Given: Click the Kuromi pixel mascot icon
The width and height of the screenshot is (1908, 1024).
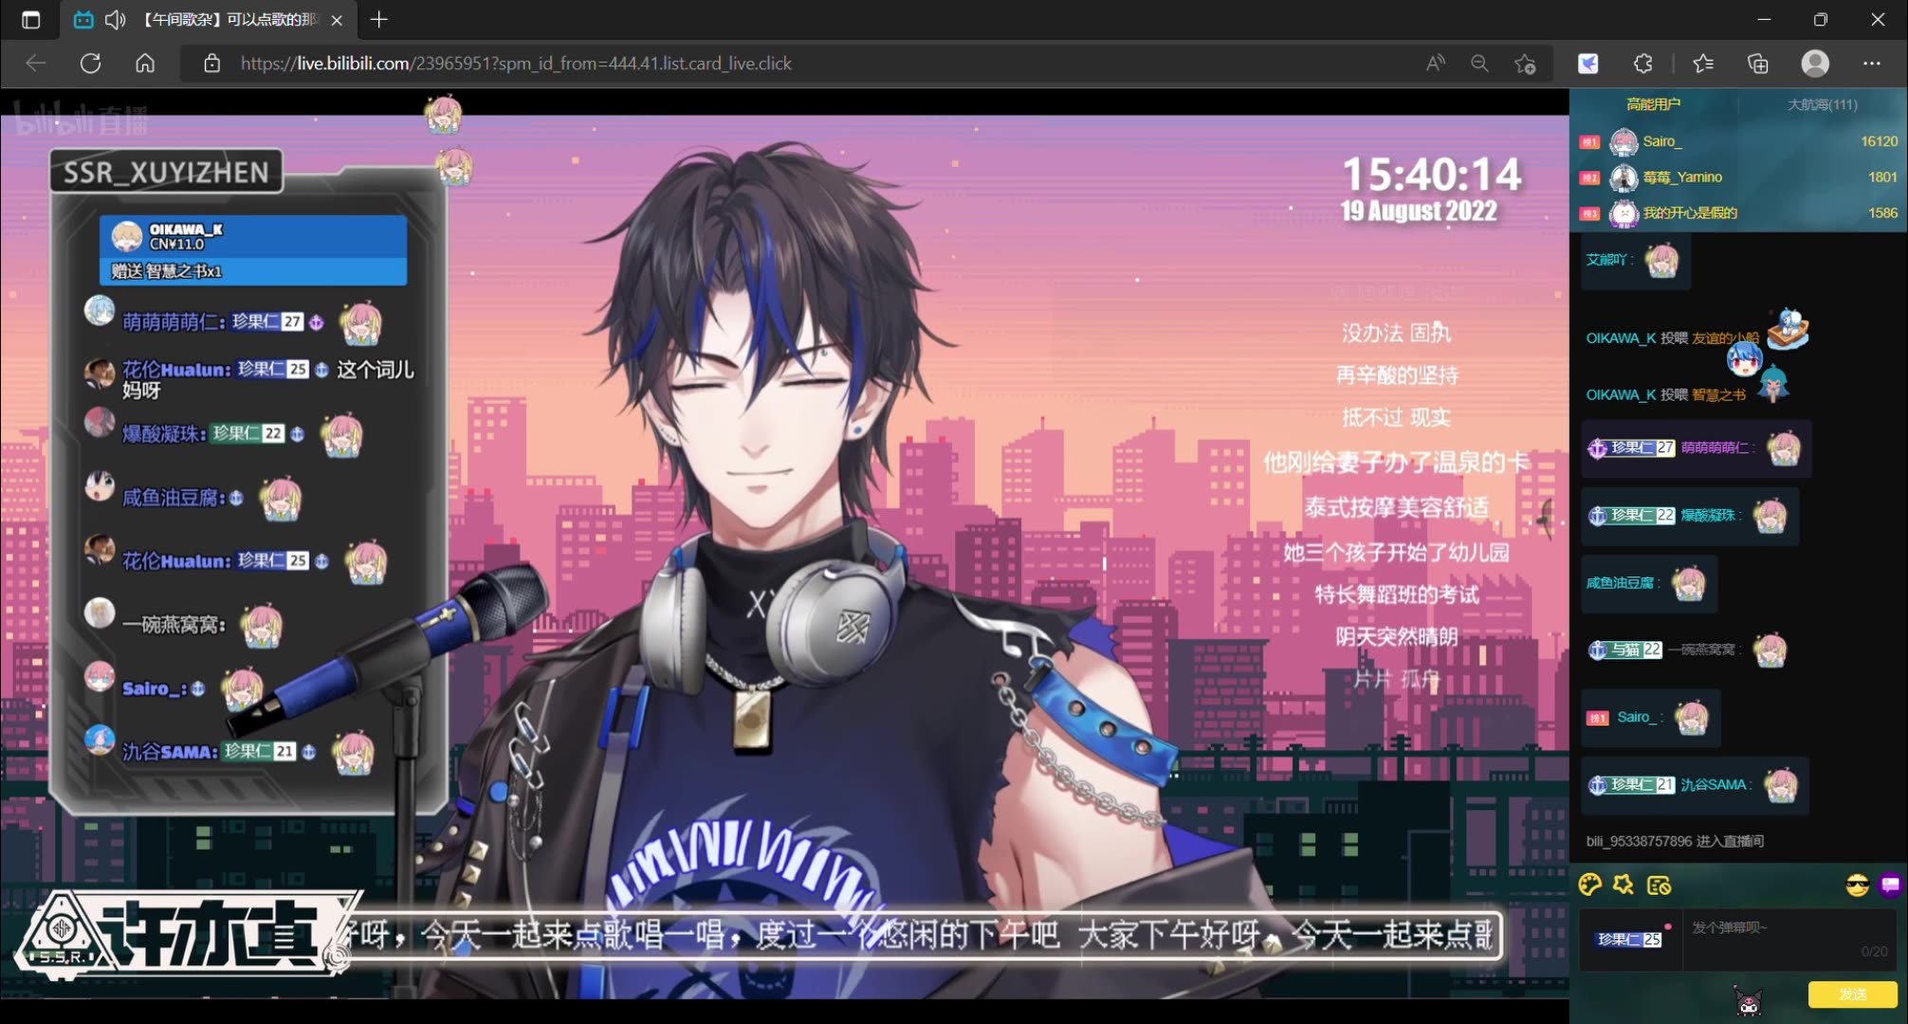Looking at the screenshot, I should pyautogui.click(x=1749, y=1000).
